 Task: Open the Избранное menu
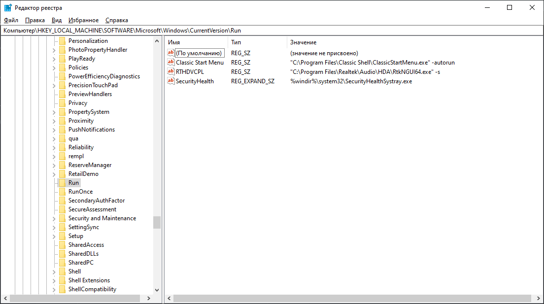click(x=83, y=20)
